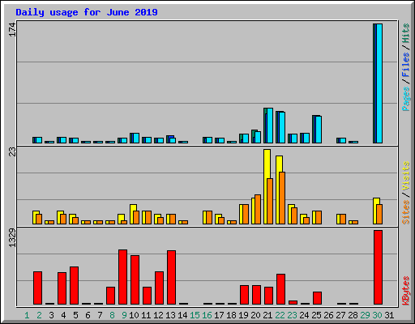Screen dimensions: 415x324
Task: Click day label 4 on the x-axis
Action: pos(63,315)
